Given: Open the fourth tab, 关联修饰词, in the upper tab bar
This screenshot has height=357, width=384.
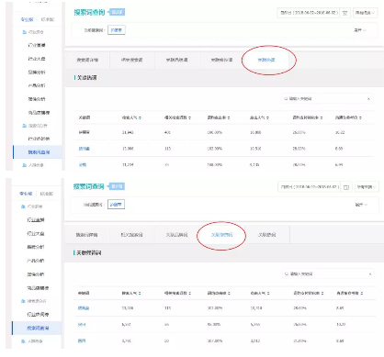Looking at the screenshot, I should pos(221,60).
